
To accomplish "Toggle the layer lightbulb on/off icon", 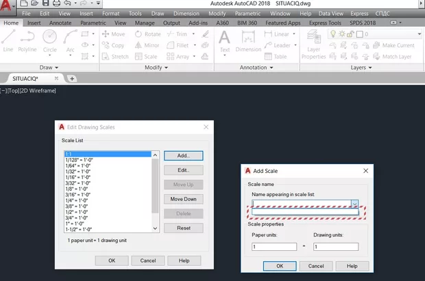I will point(333,34).
